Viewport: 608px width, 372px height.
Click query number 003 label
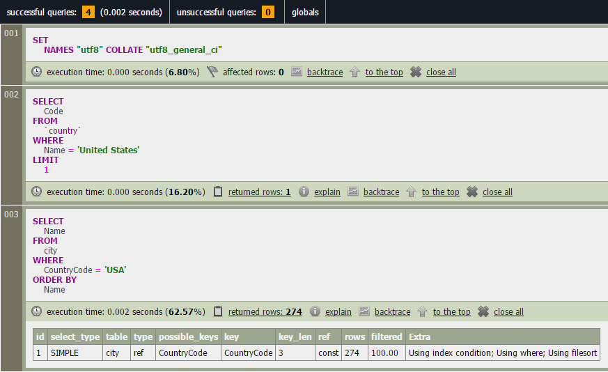click(x=11, y=215)
